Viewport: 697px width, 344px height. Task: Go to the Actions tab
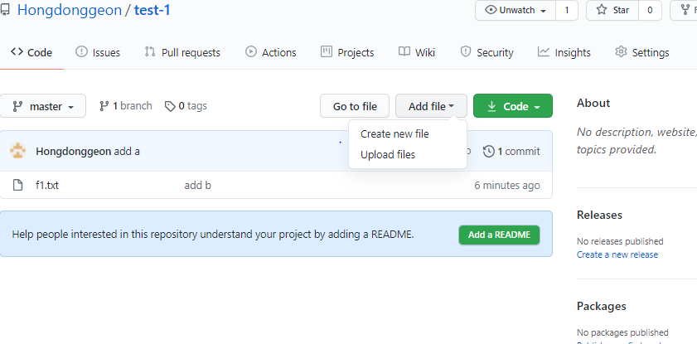(271, 52)
